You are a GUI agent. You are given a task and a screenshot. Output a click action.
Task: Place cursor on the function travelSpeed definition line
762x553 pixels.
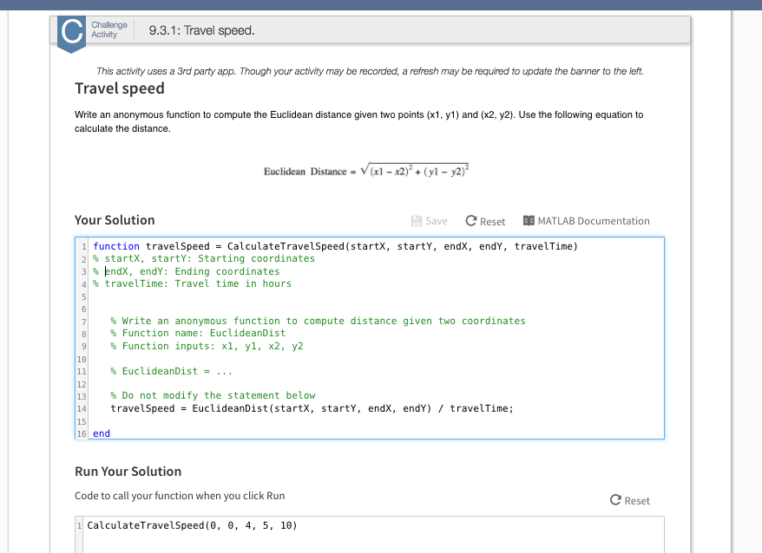point(335,246)
